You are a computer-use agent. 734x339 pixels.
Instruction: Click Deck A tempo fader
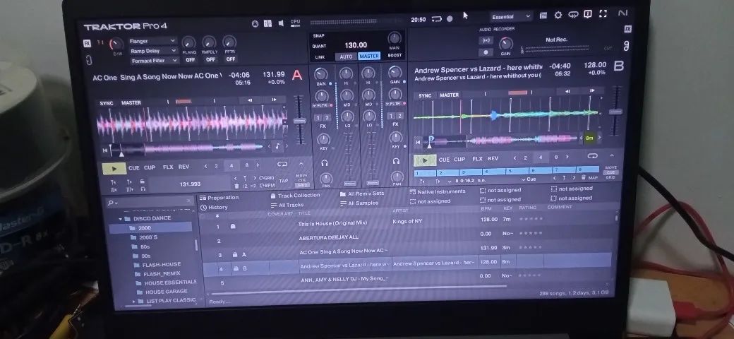299,121
